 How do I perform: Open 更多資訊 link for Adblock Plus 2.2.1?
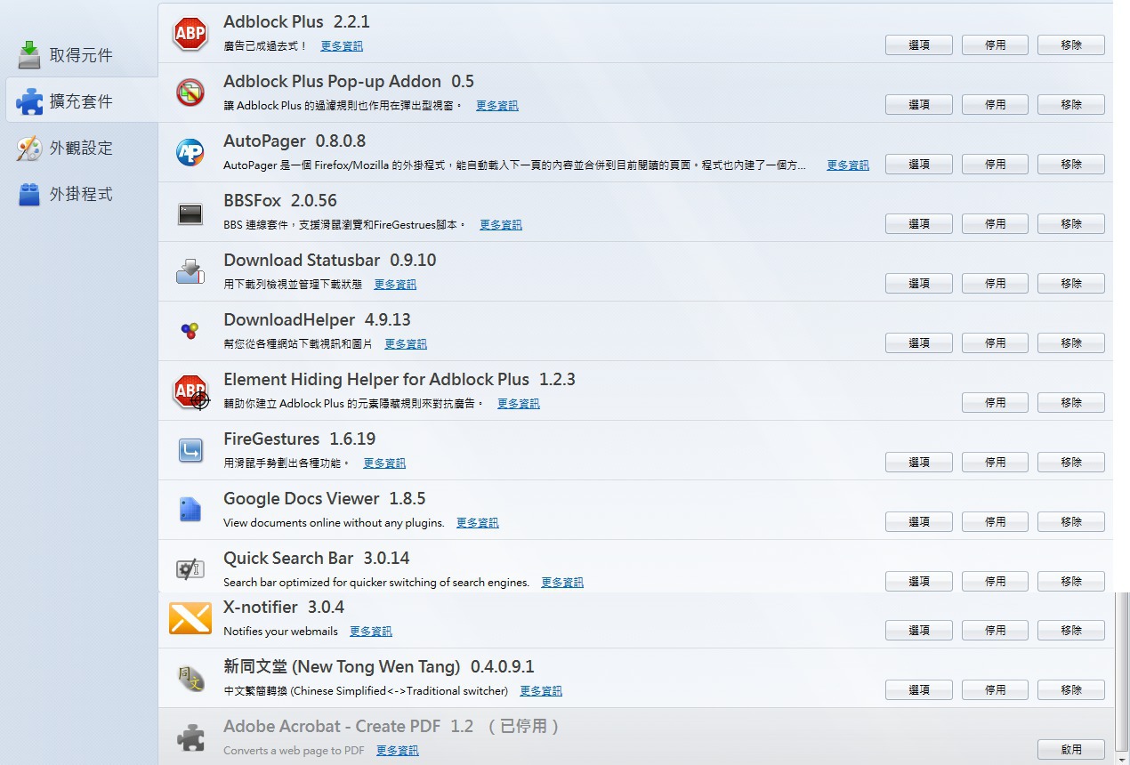coord(342,46)
